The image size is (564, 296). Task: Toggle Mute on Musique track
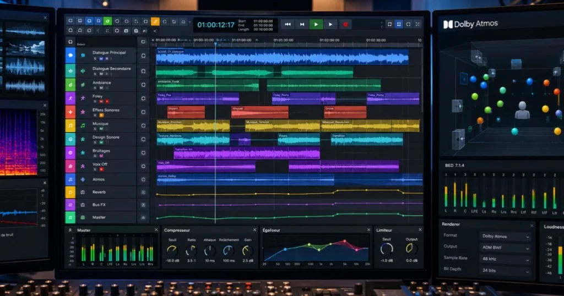click(x=101, y=129)
